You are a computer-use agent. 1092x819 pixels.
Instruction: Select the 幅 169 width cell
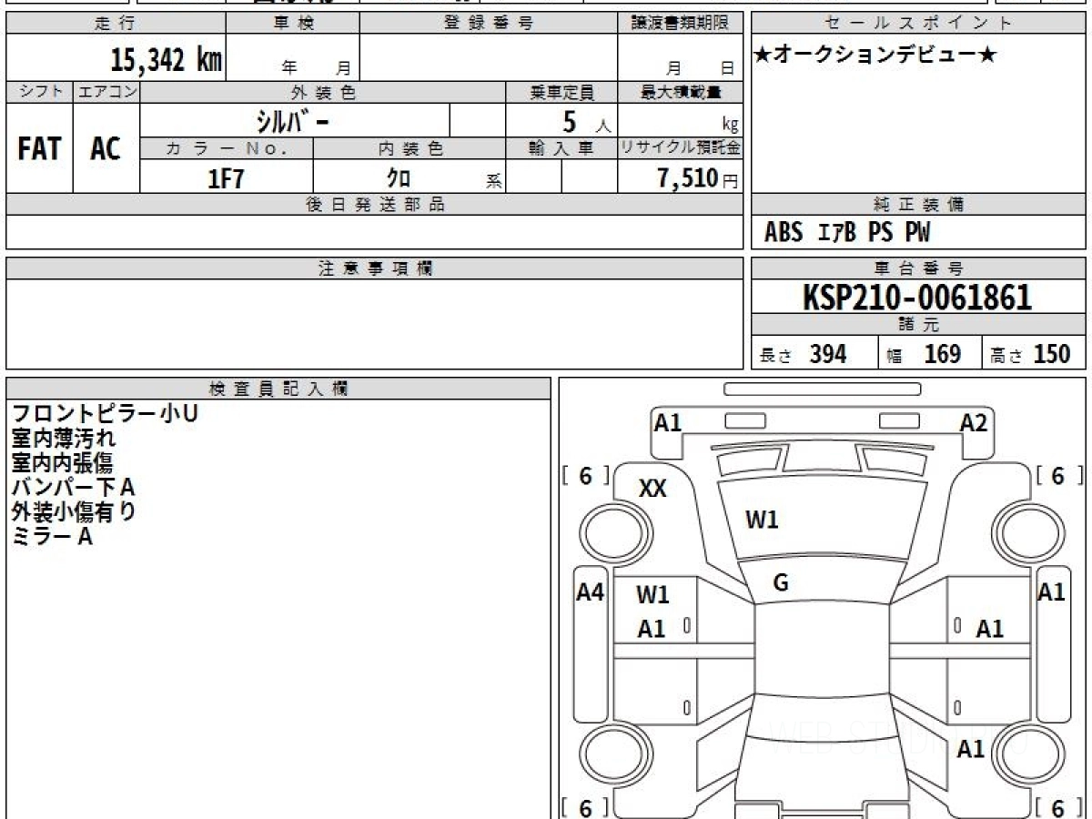[x=931, y=353]
